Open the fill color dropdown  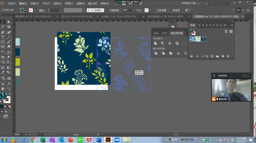[x=27, y=10]
